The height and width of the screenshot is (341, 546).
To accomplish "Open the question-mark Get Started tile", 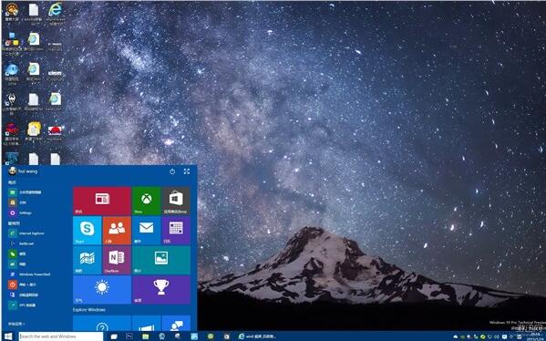I will pos(102,323).
